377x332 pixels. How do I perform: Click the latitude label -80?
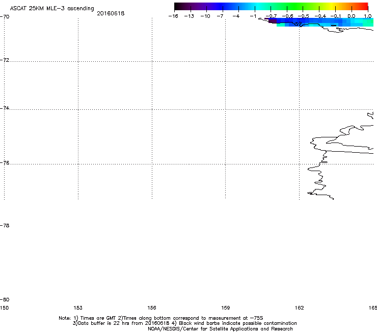[5, 299]
